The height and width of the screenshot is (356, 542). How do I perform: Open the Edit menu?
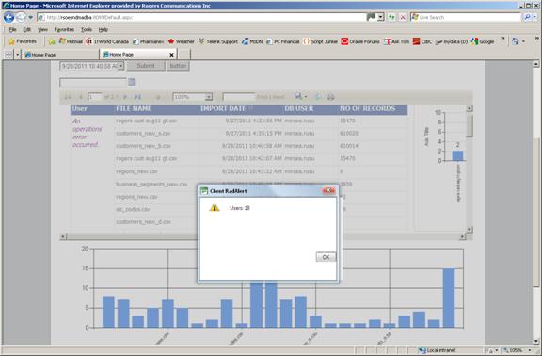[x=27, y=30]
